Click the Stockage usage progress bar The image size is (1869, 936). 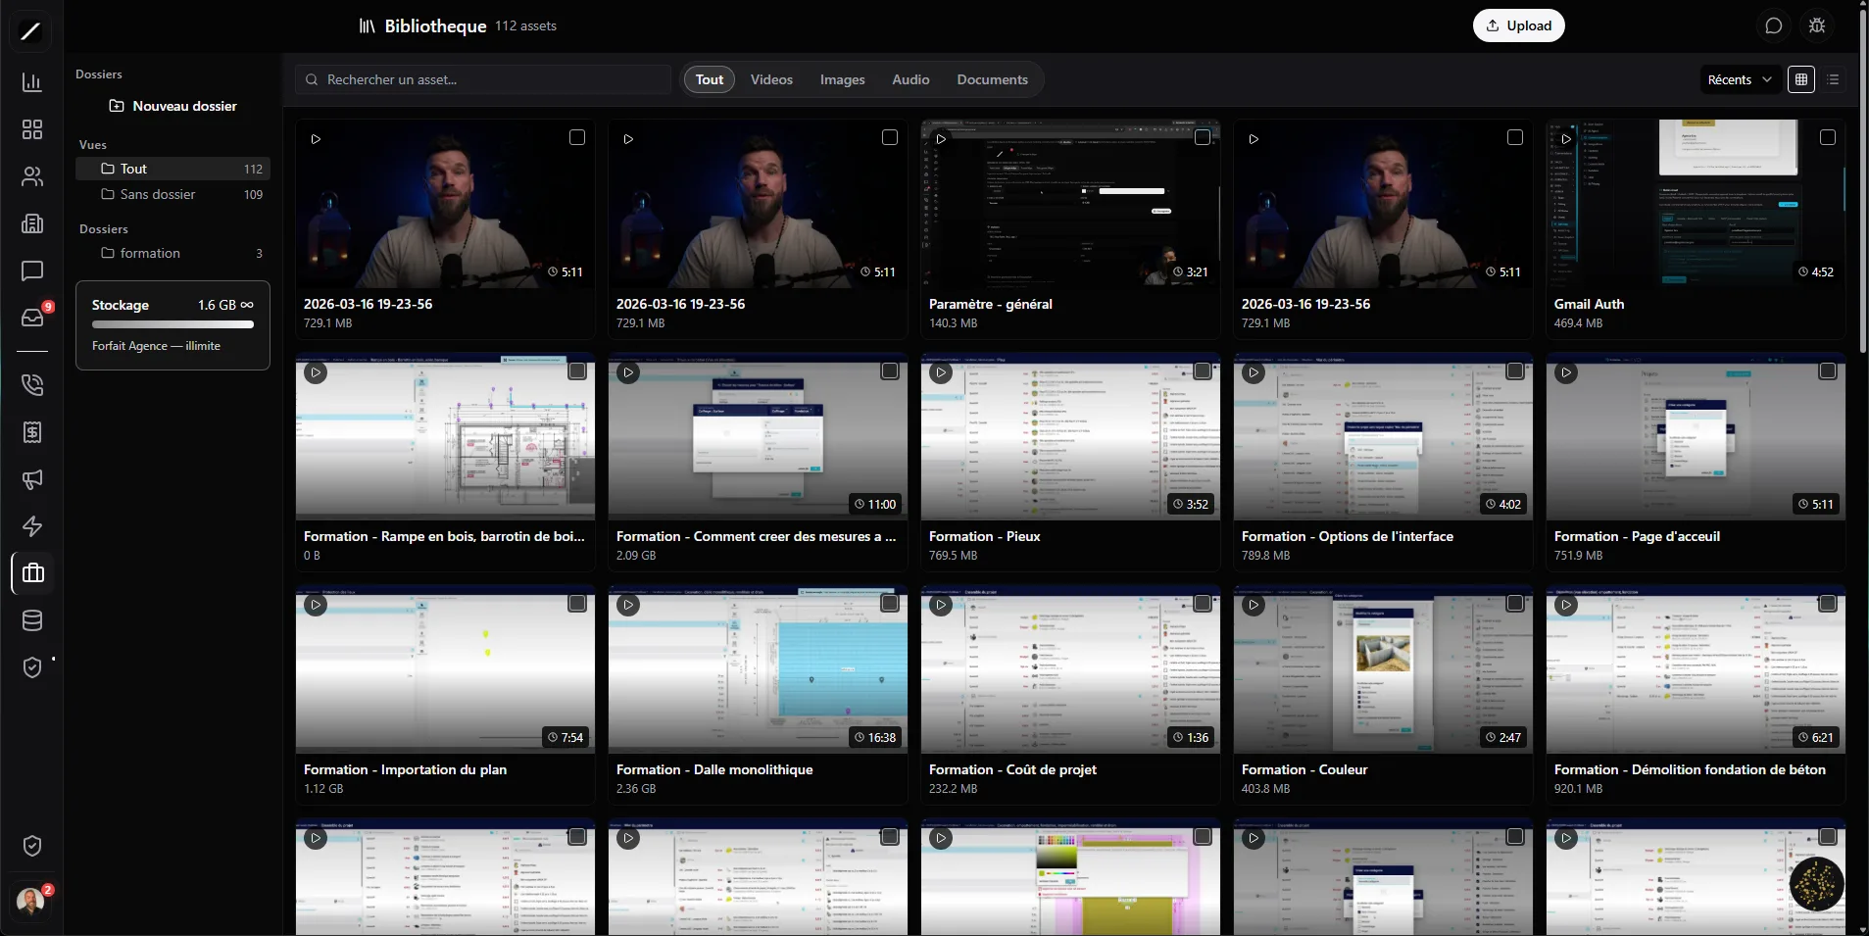click(172, 324)
